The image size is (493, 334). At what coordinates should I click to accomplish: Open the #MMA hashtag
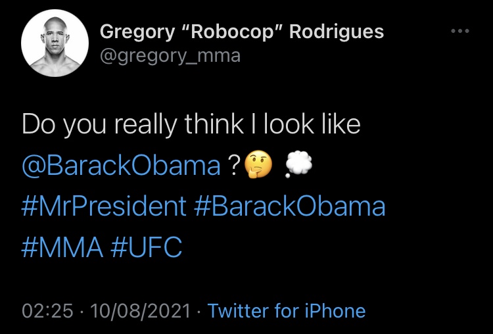click(62, 247)
